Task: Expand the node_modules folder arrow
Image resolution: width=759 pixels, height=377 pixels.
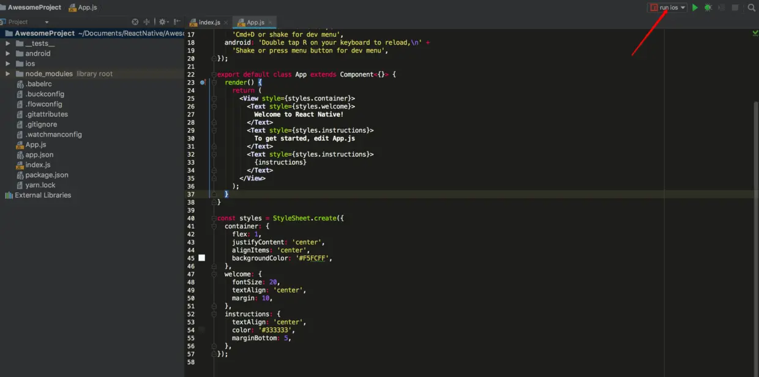Action: coord(8,73)
